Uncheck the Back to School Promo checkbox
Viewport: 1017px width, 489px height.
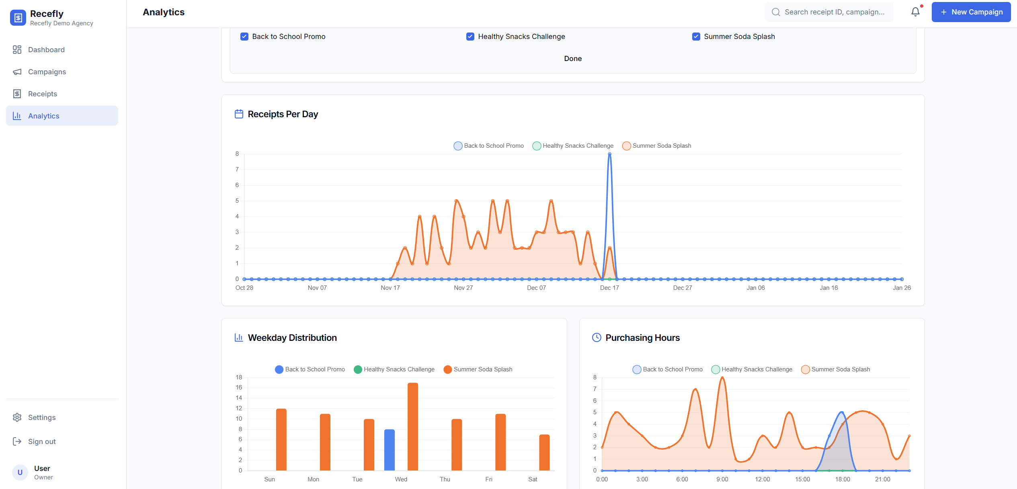pos(244,36)
